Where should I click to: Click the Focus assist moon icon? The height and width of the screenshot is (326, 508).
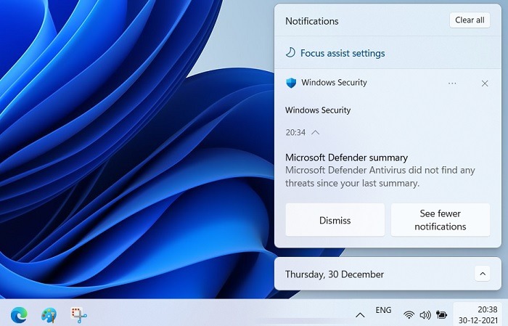point(290,52)
